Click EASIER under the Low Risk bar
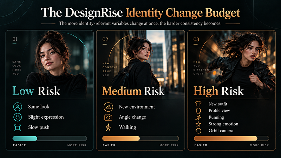 point(20,145)
